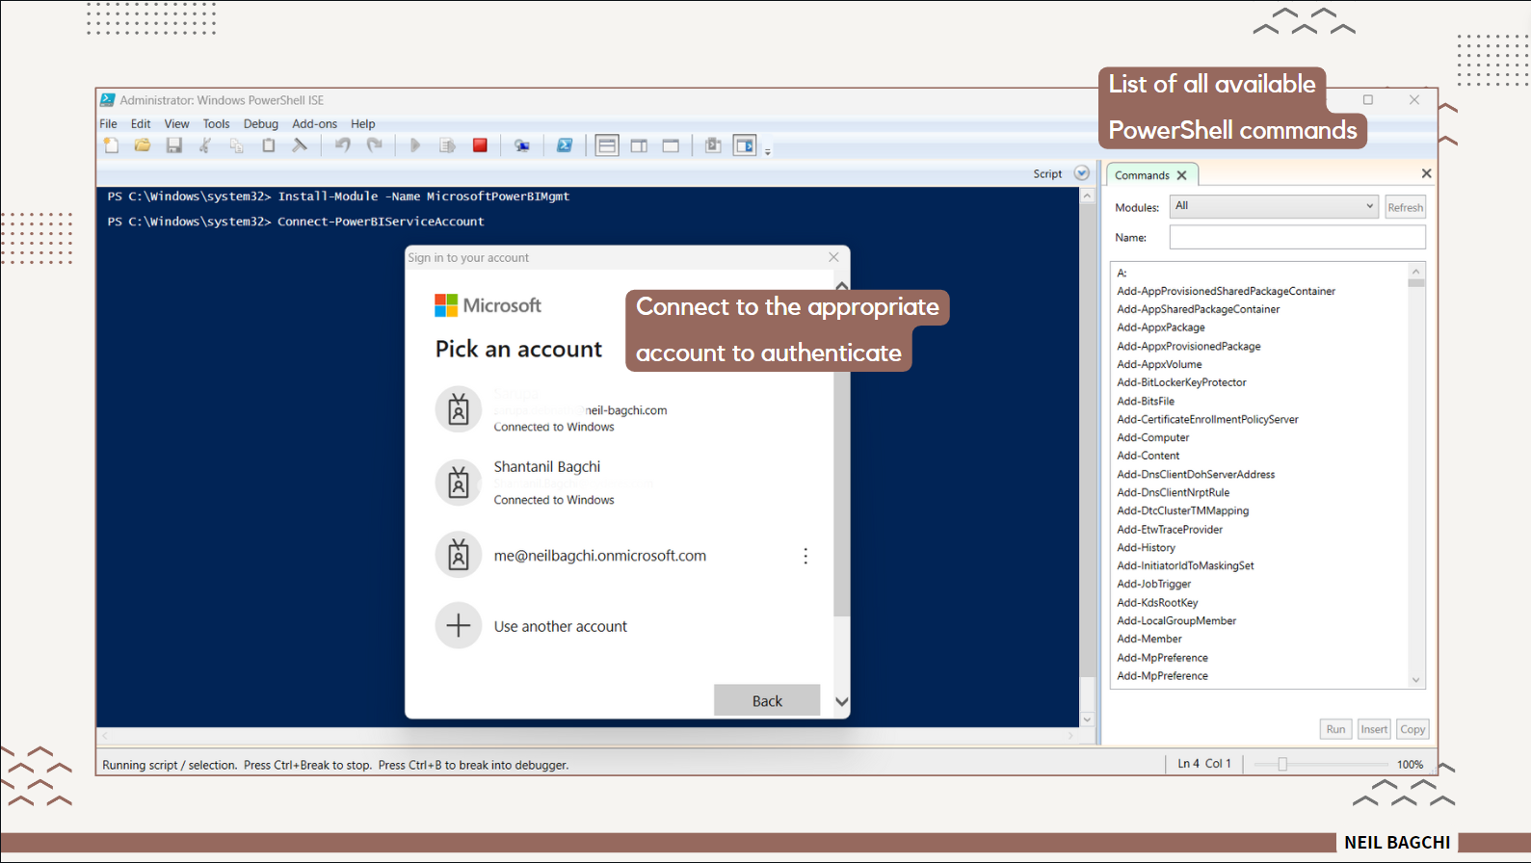Focus the Name search field
This screenshot has width=1531, height=863.
pyautogui.click(x=1297, y=237)
